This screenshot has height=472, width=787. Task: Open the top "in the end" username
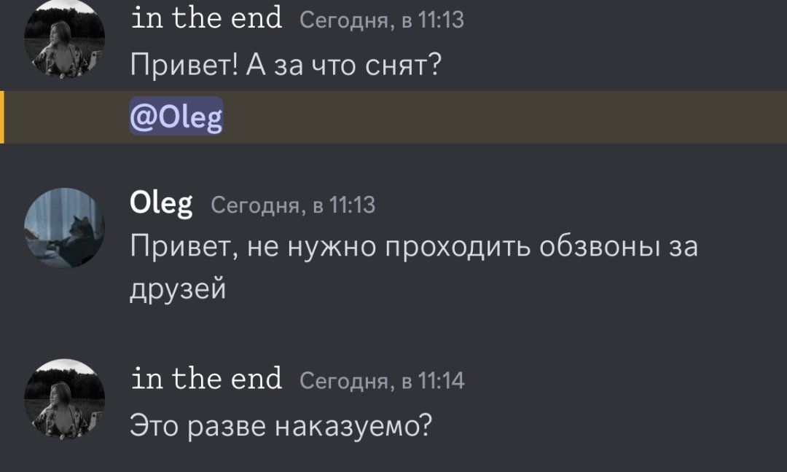pyautogui.click(x=206, y=17)
